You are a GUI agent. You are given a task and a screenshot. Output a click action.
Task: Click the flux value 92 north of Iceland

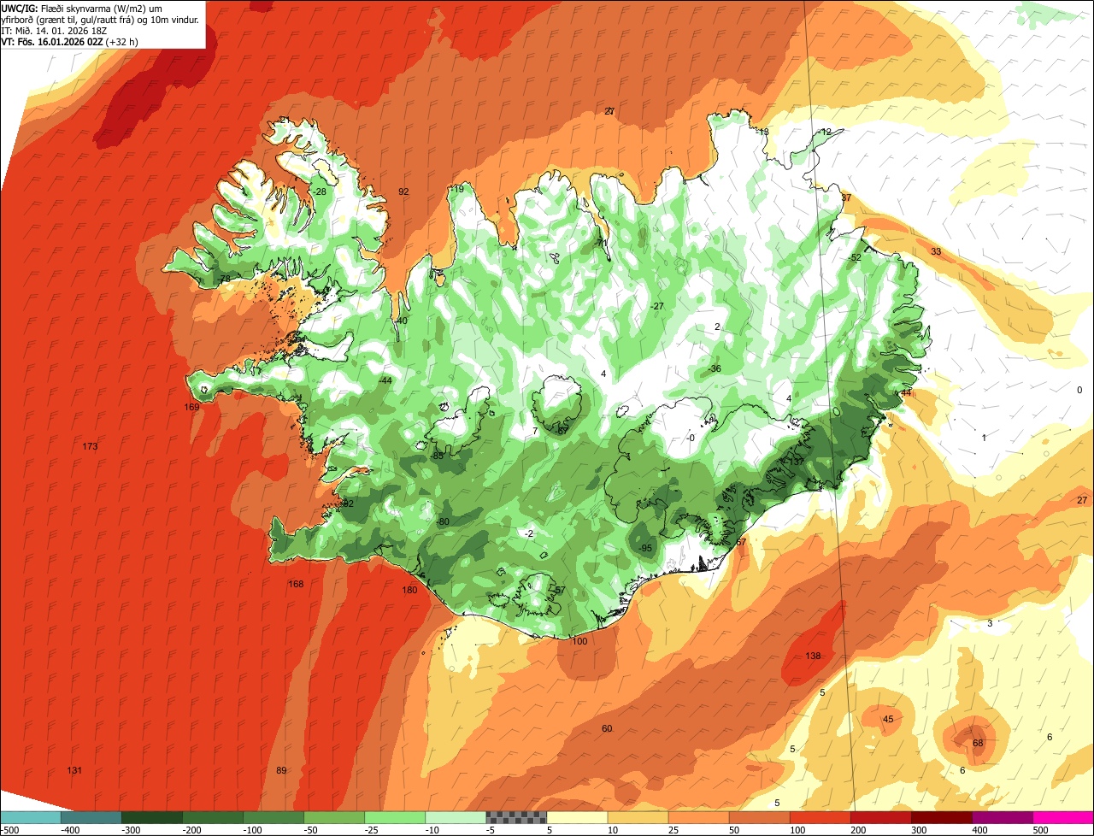click(x=403, y=191)
